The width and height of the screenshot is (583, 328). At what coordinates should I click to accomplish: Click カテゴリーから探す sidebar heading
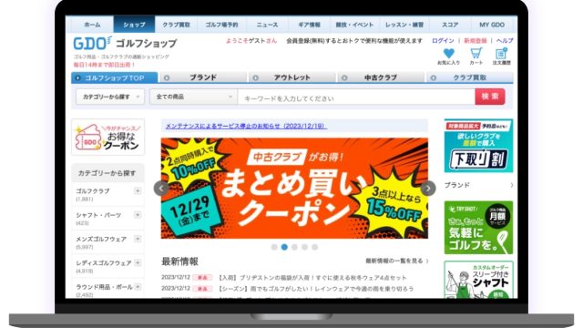[107, 173]
